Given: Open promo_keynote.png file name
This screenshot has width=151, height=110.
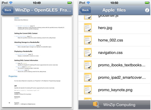Looking at the screenshot, I should (x=115, y=90).
